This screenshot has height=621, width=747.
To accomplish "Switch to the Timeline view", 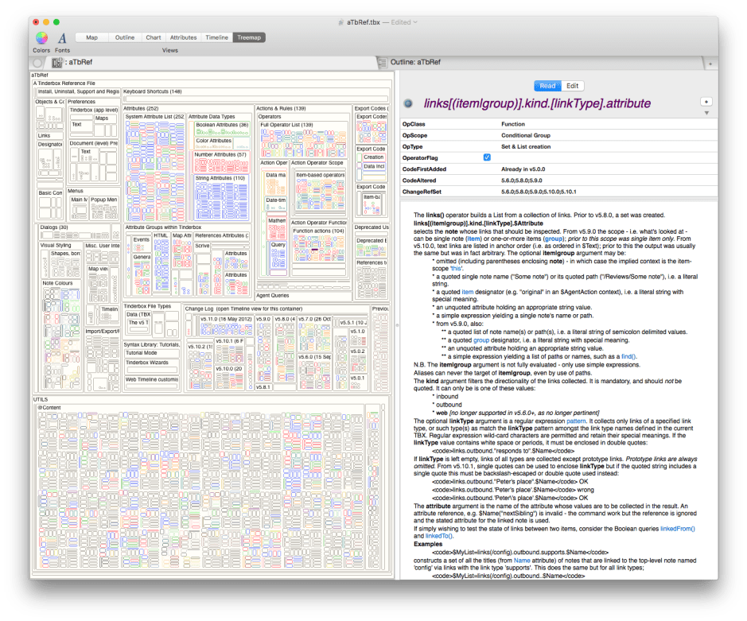I will click(216, 37).
